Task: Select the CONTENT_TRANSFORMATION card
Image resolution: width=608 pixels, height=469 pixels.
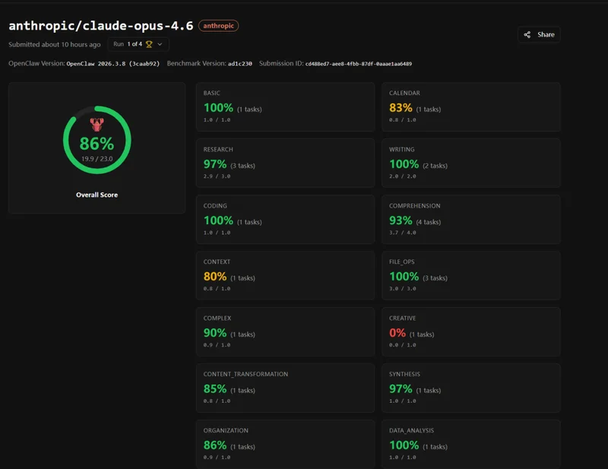Action: click(x=285, y=388)
